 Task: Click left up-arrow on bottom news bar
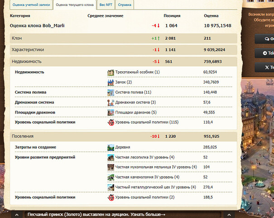[17, 215]
